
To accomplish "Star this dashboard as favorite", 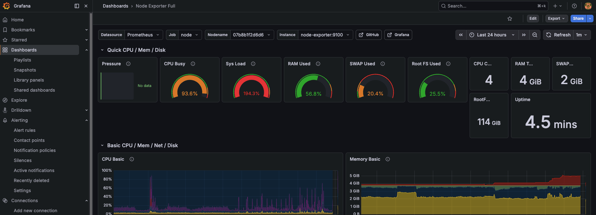I will (x=510, y=19).
